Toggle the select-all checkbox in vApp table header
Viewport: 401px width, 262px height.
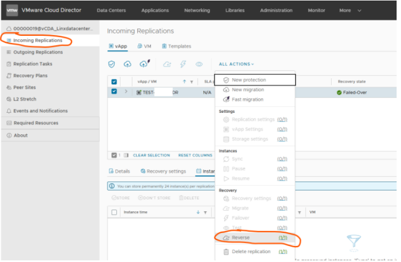114,81
